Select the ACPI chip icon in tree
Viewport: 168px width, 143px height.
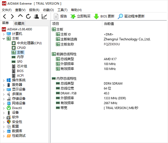[x=14, y=76]
